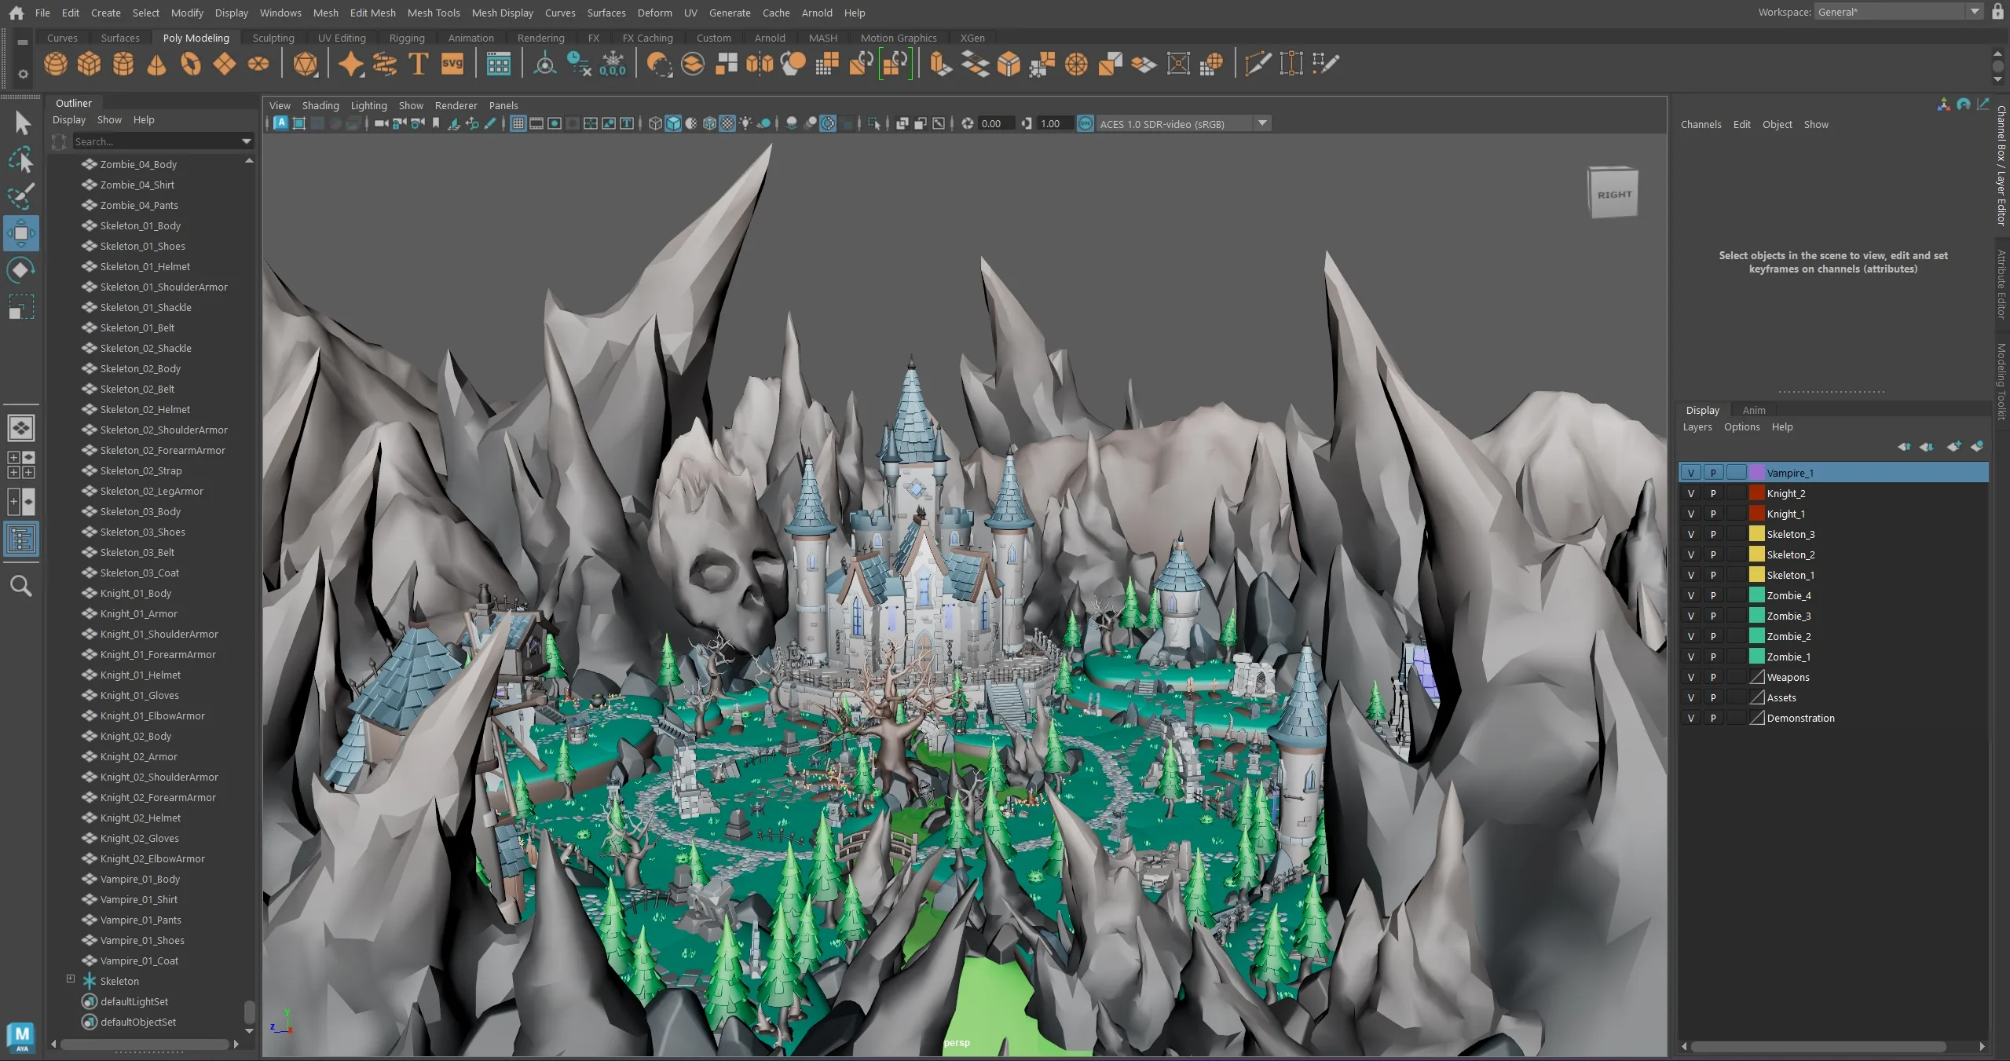Open the Mesh Tools menu
Viewport: 2010px width, 1061px height.
pos(434,13)
